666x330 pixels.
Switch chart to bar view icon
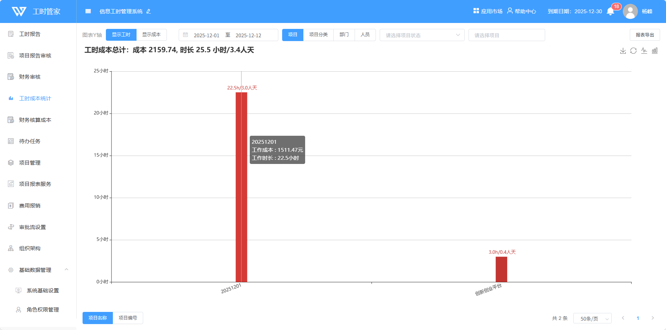[655, 51]
